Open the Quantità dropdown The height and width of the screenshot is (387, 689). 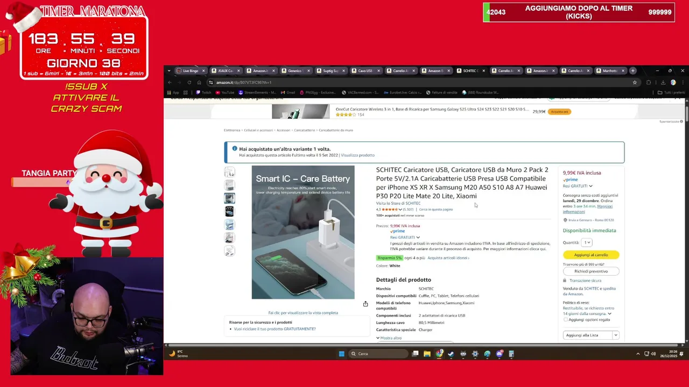587,242
